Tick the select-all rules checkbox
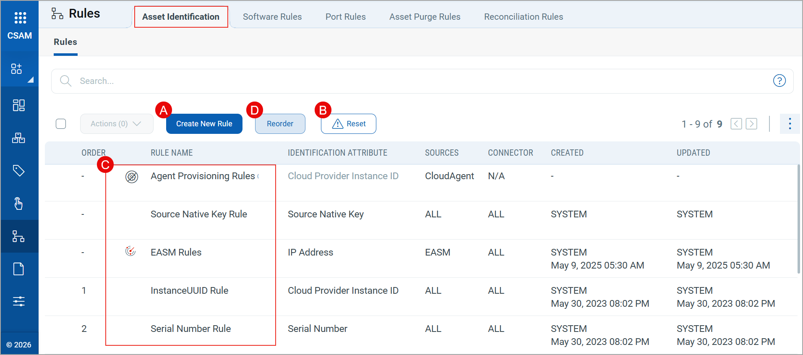 click(61, 124)
